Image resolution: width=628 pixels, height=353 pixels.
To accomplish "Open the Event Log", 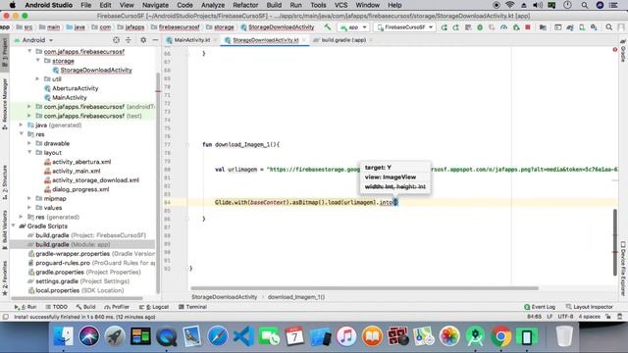I will pos(540,307).
